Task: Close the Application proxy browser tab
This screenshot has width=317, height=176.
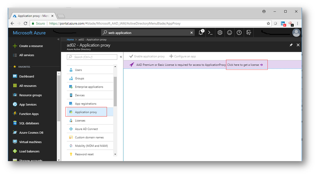Action: pos(52,16)
